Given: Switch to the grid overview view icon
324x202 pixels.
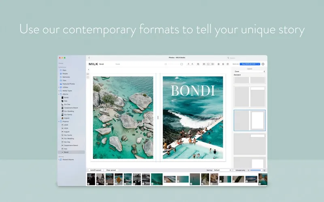Looking at the screenshot, I should coord(204,64).
